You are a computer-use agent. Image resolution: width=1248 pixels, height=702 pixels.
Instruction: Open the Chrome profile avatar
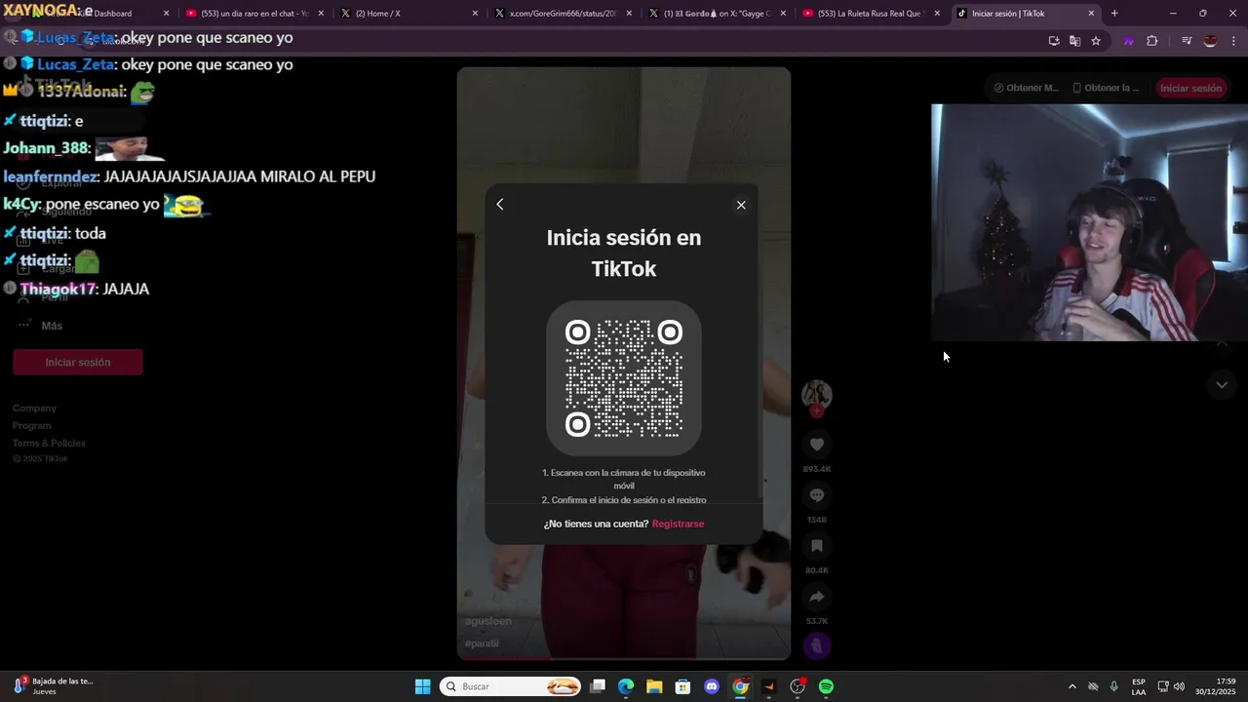(x=1210, y=41)
